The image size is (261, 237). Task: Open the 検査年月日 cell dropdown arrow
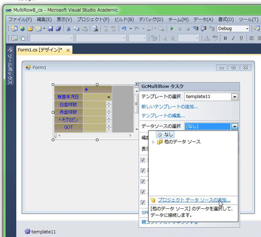tap(109, 97)
